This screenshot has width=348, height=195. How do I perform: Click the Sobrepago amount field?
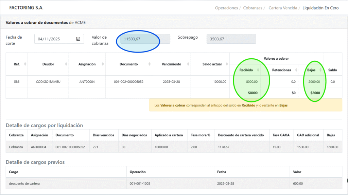click(x=231, y=39)
